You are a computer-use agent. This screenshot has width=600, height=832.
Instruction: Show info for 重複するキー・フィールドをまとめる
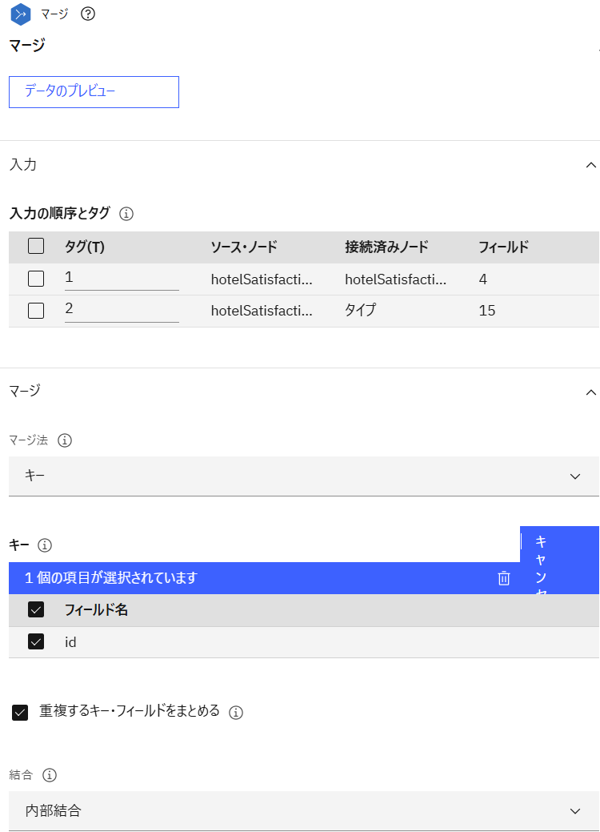(236, 713)
